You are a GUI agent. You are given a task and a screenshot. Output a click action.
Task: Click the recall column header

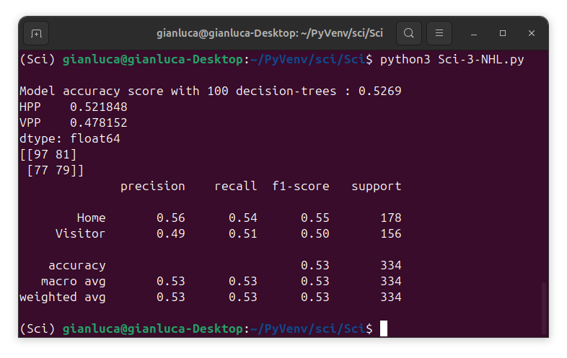coord(235,186)
